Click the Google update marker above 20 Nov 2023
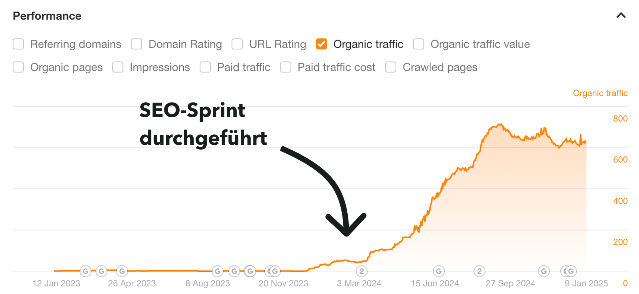This screenshot has height=294, width=639. tap(275, 271)
